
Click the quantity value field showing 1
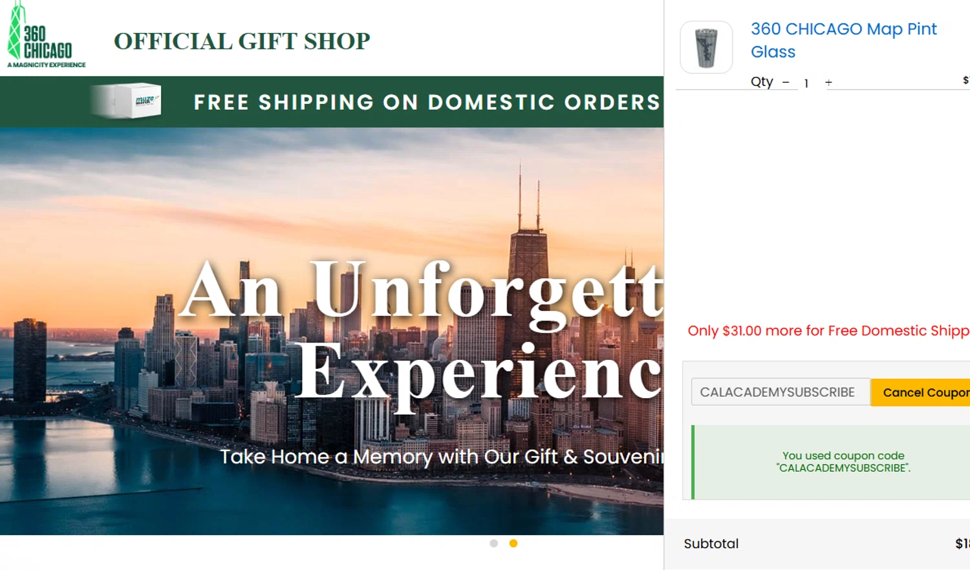click(x=806, y=83)
